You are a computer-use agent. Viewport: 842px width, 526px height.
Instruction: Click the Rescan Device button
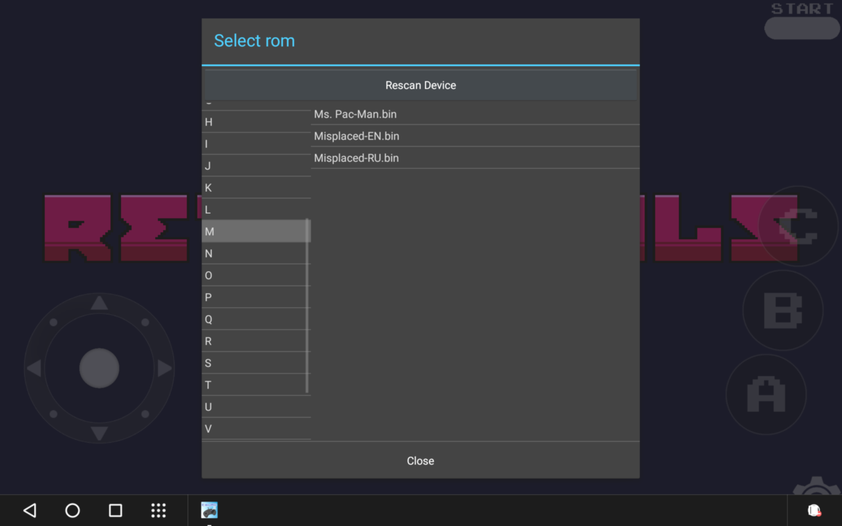420,85
